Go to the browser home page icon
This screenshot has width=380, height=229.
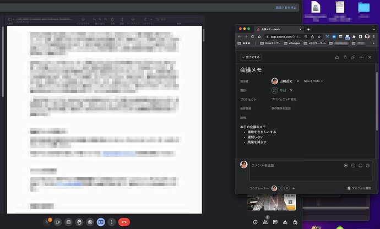(259, 36)
